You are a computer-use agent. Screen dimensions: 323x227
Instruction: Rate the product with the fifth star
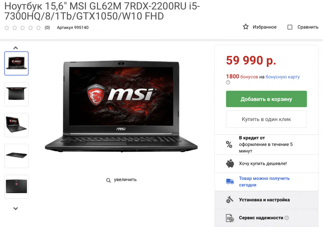click(x=38, y=28)
